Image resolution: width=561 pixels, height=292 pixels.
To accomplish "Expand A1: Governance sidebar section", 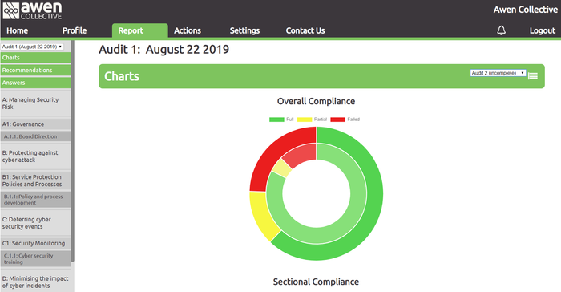I will (35, 124).
